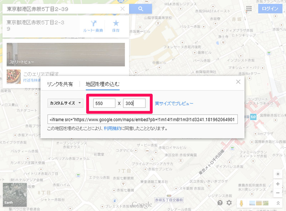This screenshot has width=286, height=211.
Task: Click the 港区役所 赤坂保育園 school marker
Action: pyautogui.click(x=181, y=160)
